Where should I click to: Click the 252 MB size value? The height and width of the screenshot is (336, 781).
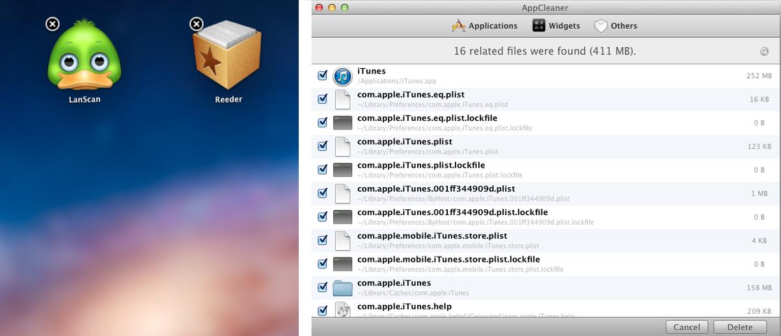click(x=758, y=76)
